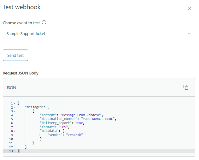The image size is (199, 160).
Task: Click the "format" key on line 7
Action: 47,127
